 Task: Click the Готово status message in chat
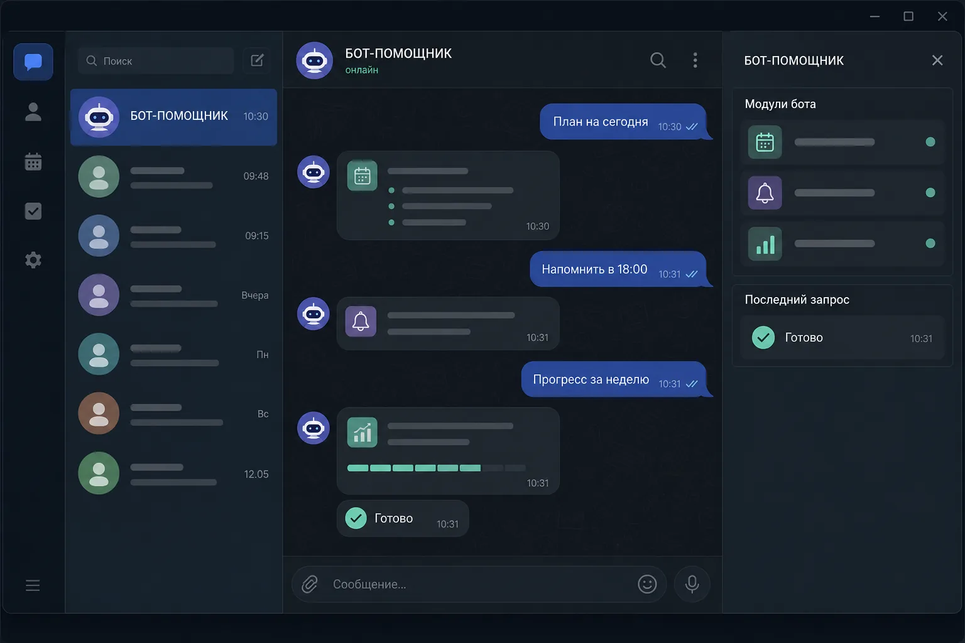pos(403,519)
